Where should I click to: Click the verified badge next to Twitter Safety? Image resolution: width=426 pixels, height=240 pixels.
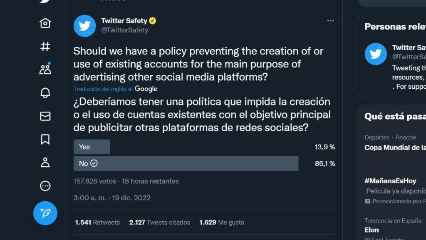[153, 20]
